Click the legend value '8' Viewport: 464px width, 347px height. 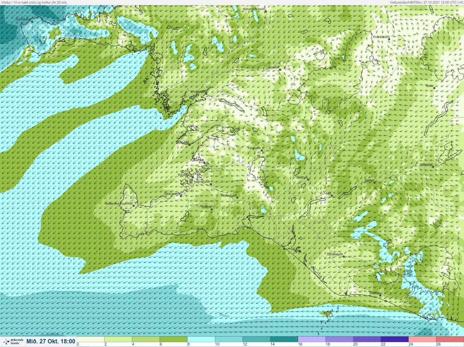click(x=188, y=344)
